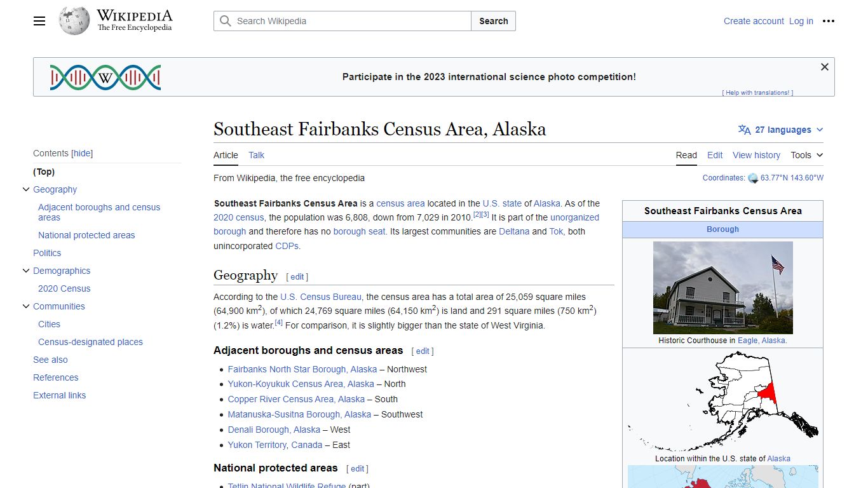The image size is (868, 488).
Task: Click the Log in link
Action: (x=801, y=21)
